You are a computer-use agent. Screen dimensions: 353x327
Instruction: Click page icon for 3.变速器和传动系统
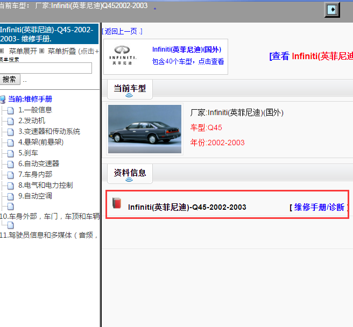[x=11, y=132]
